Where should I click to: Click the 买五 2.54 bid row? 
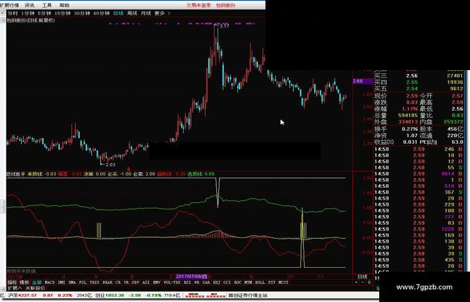pyautogui.click(x=418, y=89)
